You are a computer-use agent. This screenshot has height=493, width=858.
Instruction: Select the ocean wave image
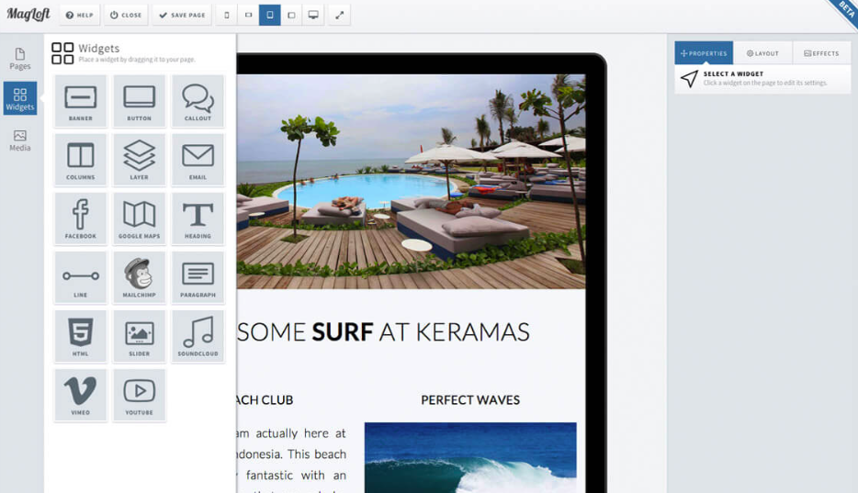470,457
